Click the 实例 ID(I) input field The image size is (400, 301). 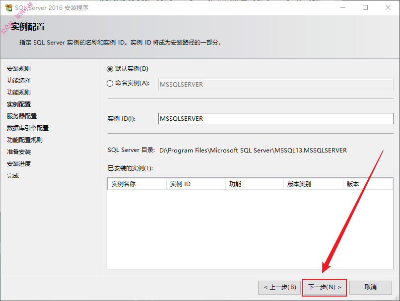[275, 118]
